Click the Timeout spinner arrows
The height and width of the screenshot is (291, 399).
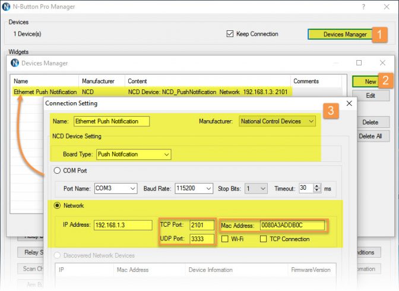click(x=316, y=188)
